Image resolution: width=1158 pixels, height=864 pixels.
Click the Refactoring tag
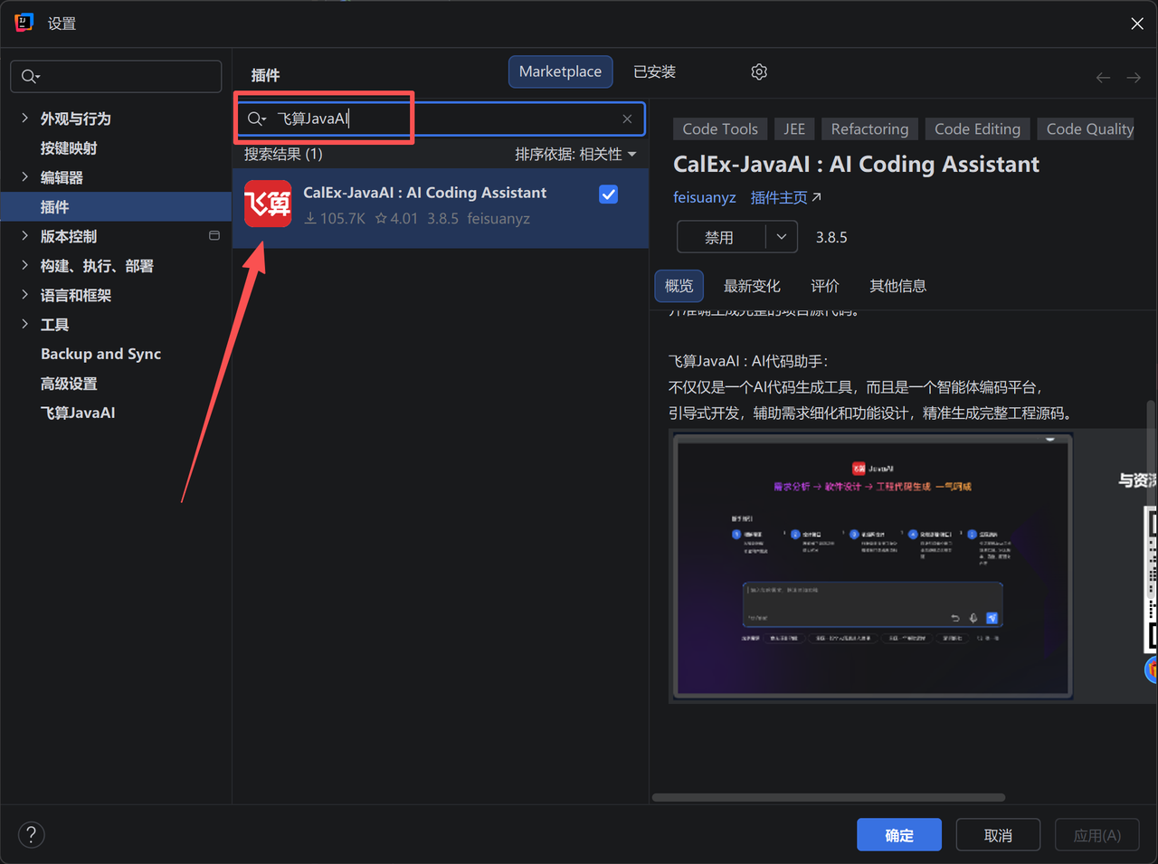[x=869, y=129]
